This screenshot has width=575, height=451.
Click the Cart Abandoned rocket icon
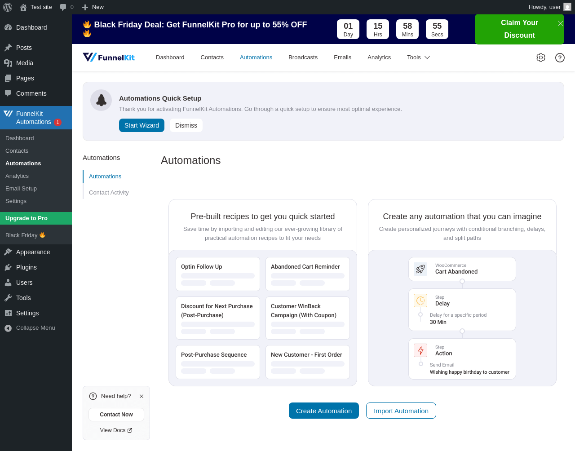coord(420,269)
